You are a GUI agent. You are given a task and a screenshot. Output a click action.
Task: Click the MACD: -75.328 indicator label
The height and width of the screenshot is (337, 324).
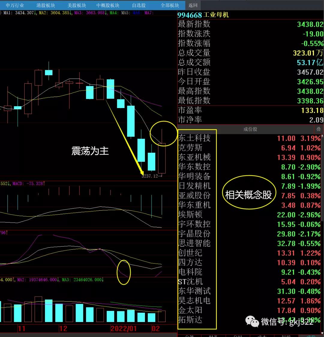point(28,184)
